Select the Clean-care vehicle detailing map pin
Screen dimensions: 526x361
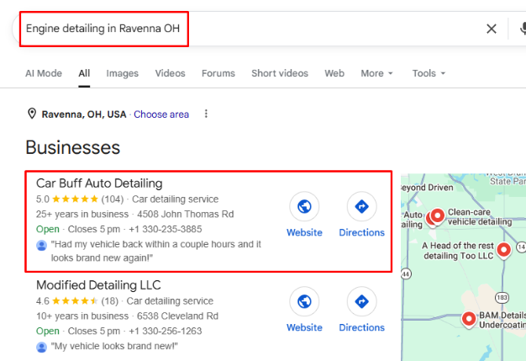tap(437, 216)
